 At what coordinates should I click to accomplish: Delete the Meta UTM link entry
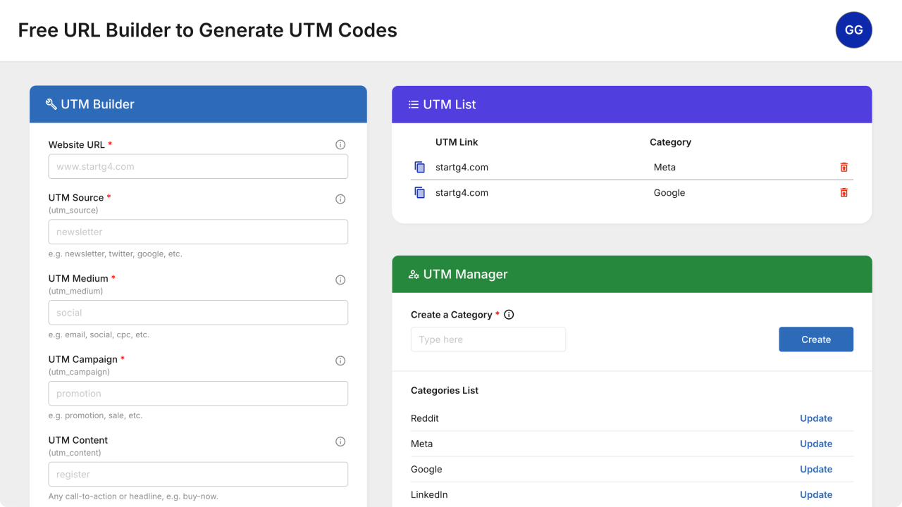click(844, 168)
